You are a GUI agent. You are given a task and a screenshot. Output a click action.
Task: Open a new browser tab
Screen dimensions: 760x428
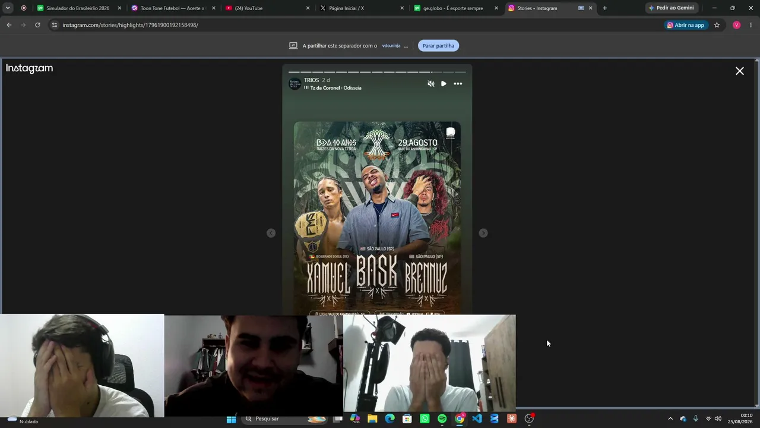pyautogui.click(x=604, y=8)
